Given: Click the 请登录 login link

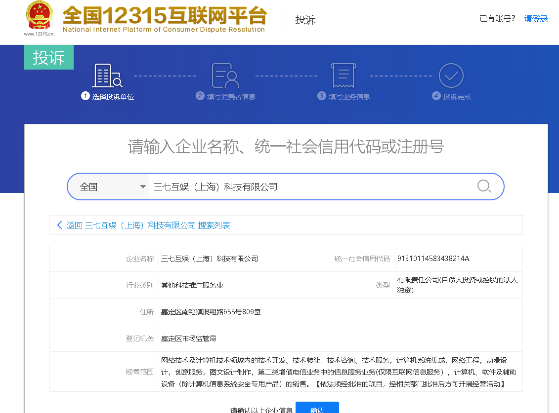Looking at the screenshot, I should coord(536,19).
